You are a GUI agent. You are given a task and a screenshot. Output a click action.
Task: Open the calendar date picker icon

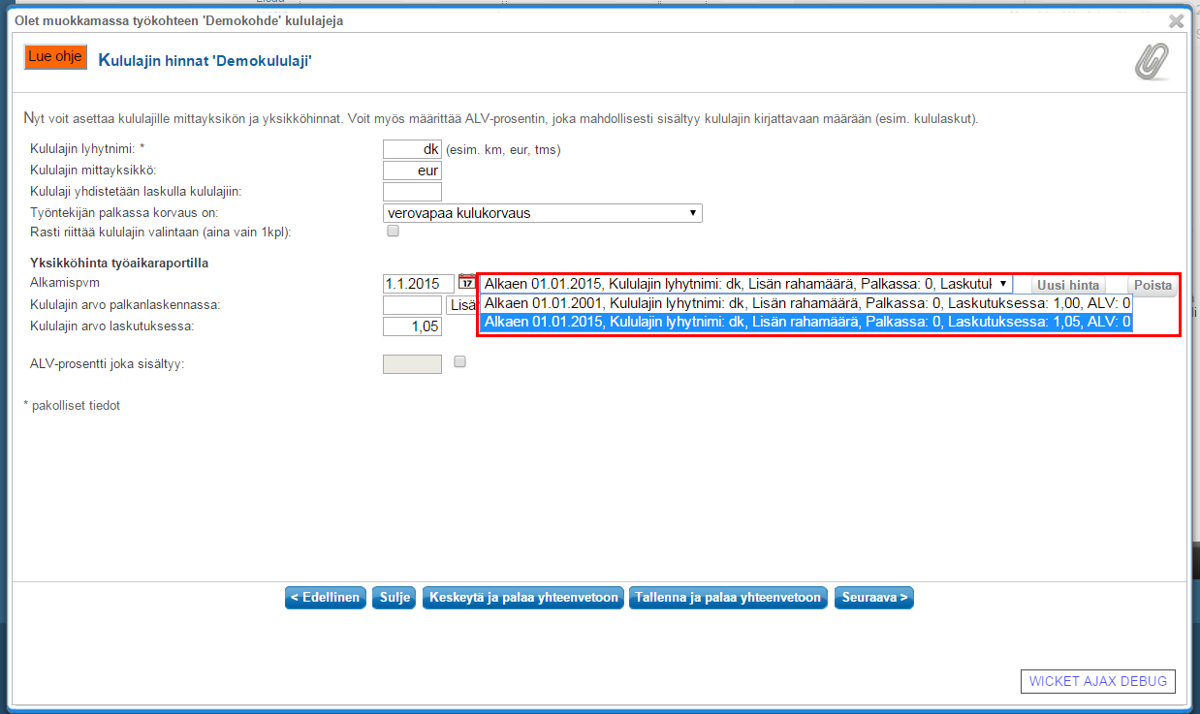(x=466, y=283)
